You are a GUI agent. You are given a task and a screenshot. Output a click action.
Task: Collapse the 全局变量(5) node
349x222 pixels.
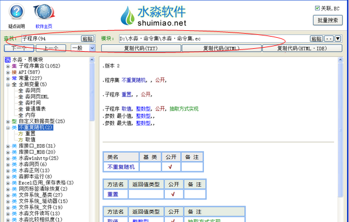point(8,85)
